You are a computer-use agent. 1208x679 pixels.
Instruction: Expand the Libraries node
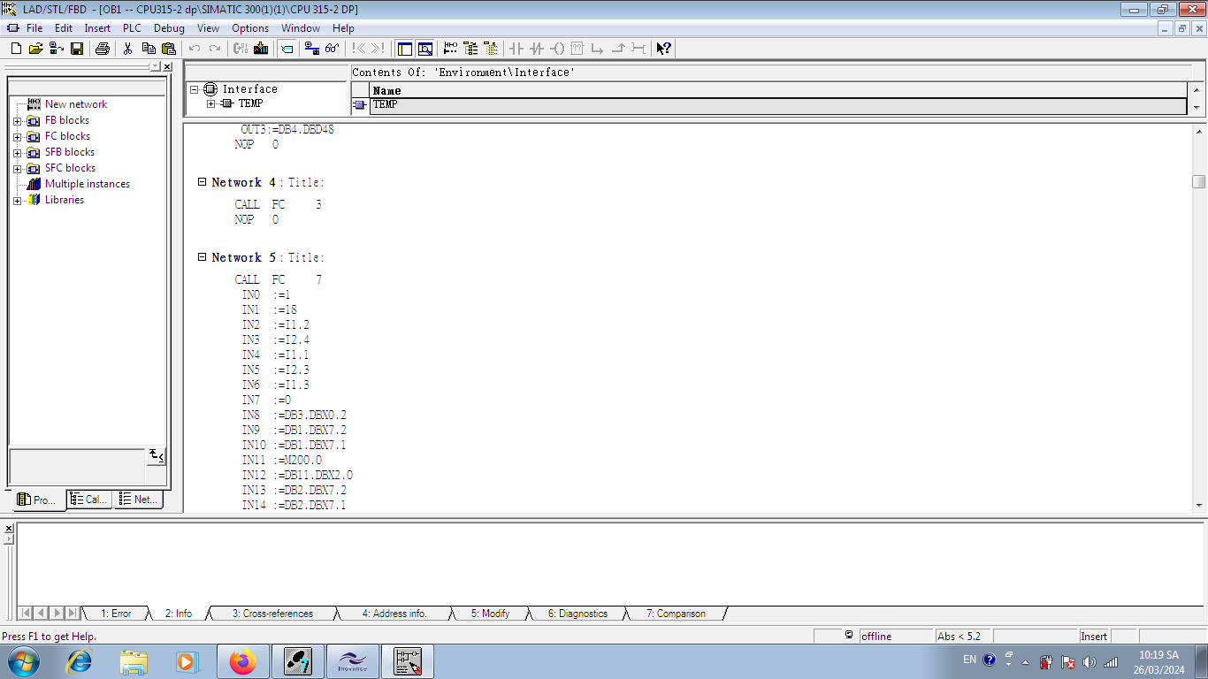pyautogui.click(x=17, y=201)
